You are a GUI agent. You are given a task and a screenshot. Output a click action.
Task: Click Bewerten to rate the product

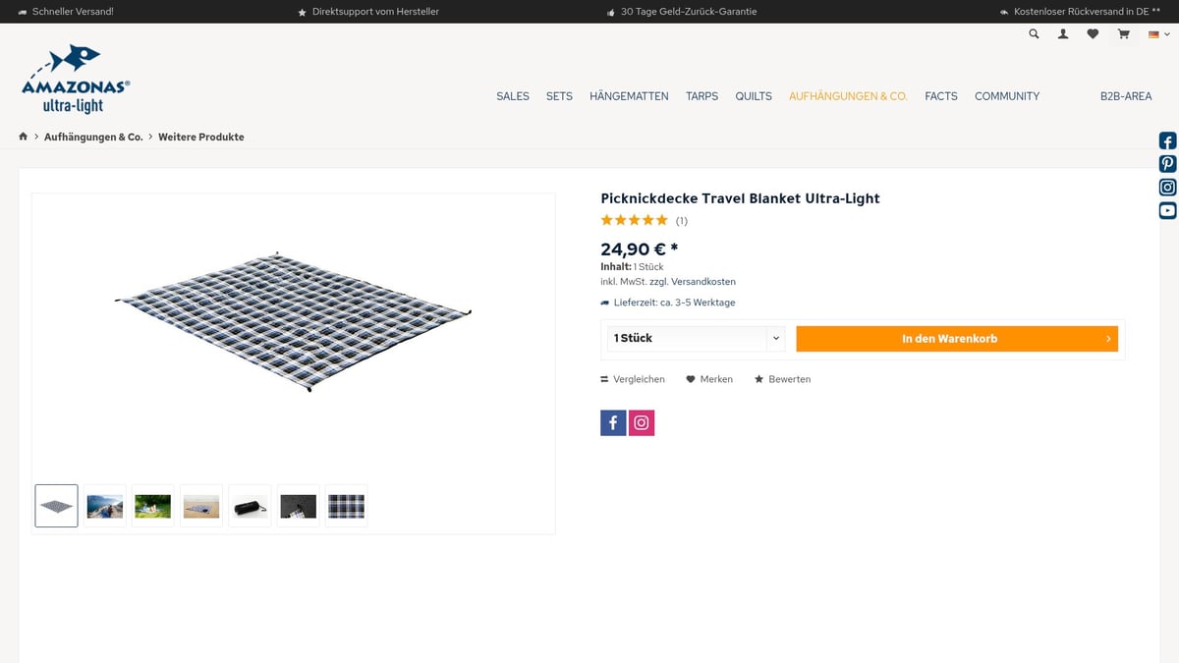point(782,379)
